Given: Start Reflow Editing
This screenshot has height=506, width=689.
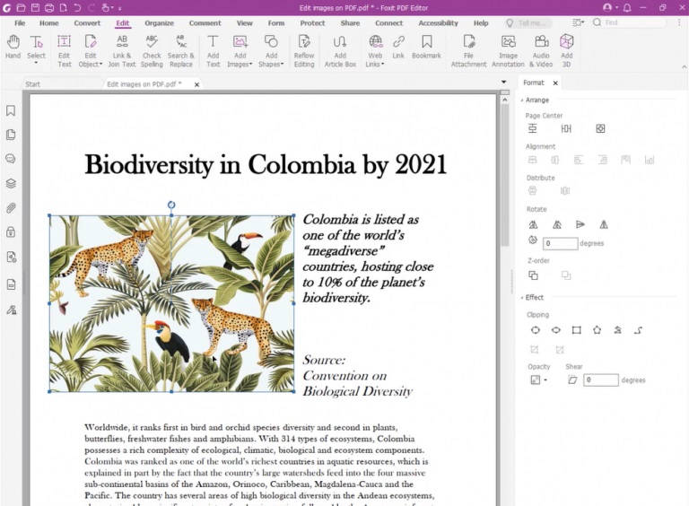Looking at the screenshot, I should 304,51.
